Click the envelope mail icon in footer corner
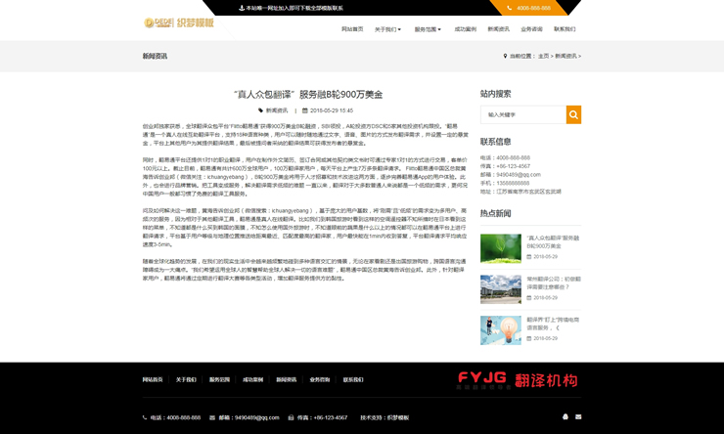The height and width of the screenshot is (434, 724). point(578,417)
